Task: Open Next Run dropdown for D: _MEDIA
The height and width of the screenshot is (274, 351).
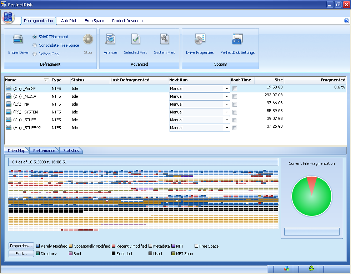Action: point(227,96)
